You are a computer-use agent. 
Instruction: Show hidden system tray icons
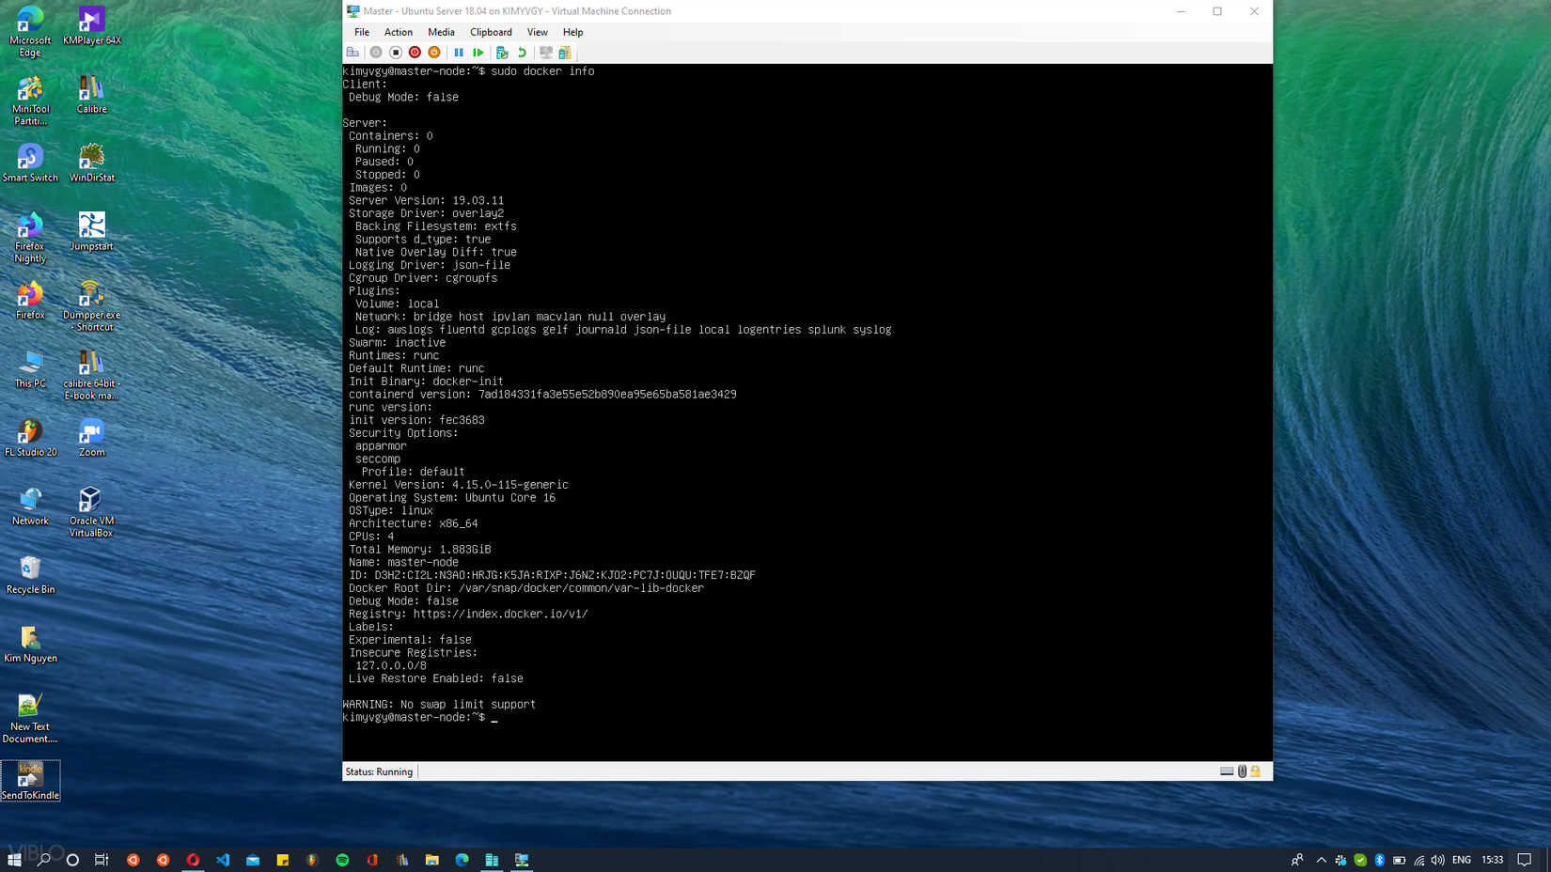click(1321, 860)
